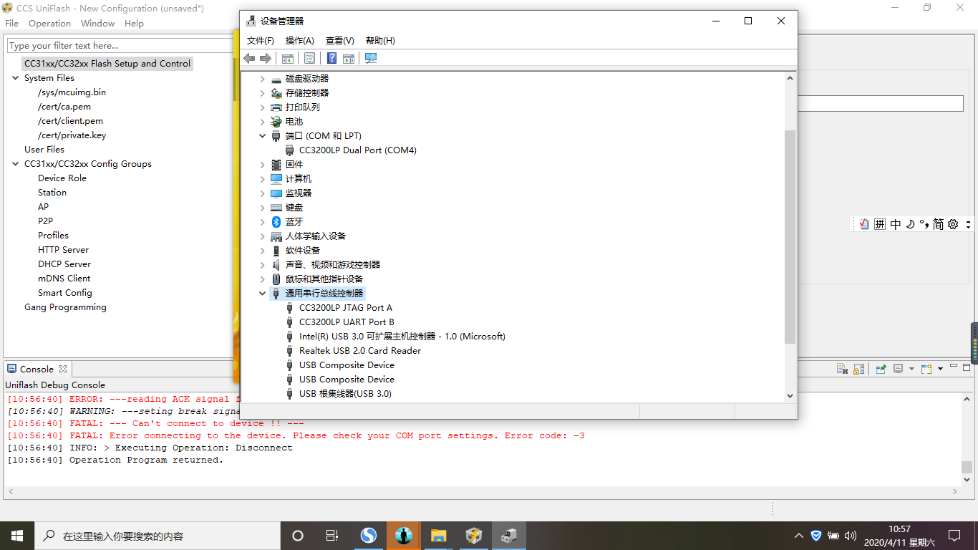Click the blue Help question-mark icon

[x=332, y=58]
